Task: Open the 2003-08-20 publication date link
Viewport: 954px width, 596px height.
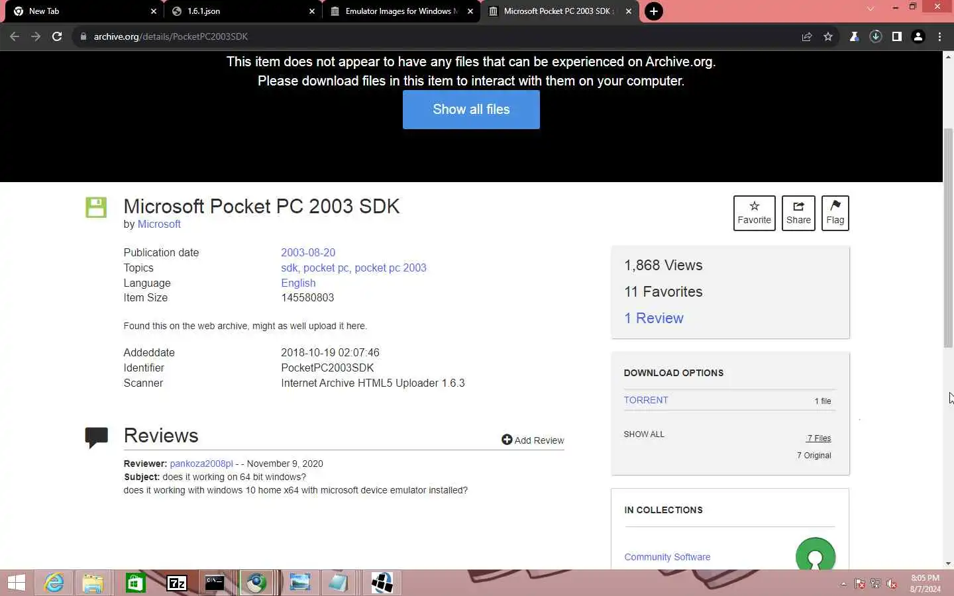Action: [308, 252]
